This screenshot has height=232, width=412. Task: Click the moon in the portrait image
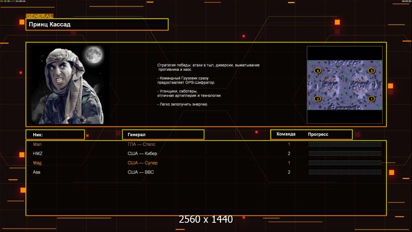point(94,55)
